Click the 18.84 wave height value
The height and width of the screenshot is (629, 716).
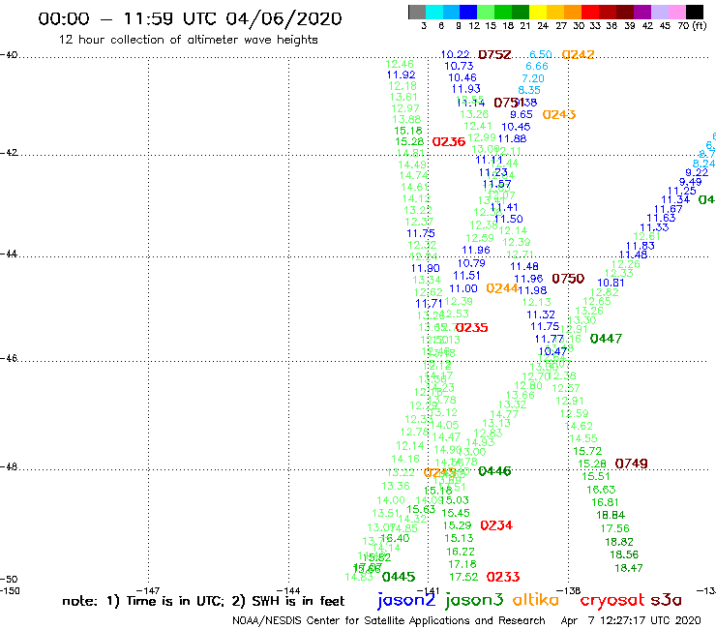pyautogui.click(x=611, y=515)
